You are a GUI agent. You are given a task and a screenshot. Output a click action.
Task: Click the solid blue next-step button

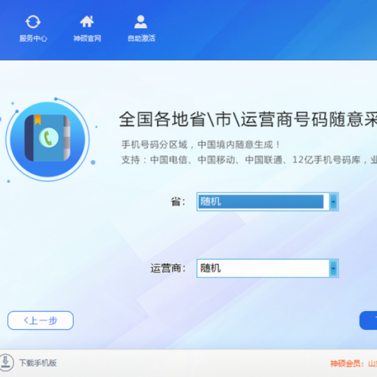[x=368, y=320]
